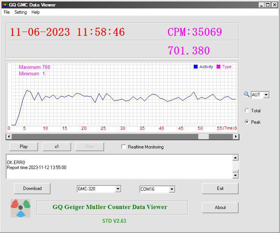Minimize the GQ GMC Data Viewer window
Viewport: 280px width, 233px height.
pyautogui.click(x=261, y=5)
